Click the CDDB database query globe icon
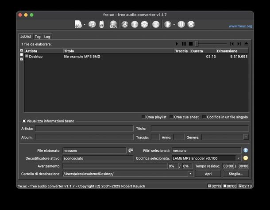The height and width of the screenshot is (210, 270). tap(113, 24)
